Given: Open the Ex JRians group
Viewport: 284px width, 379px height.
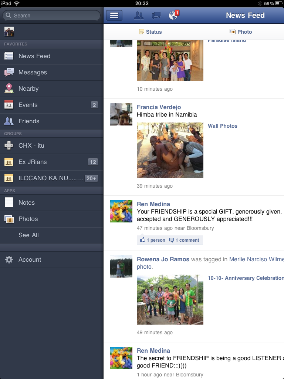Looking at the screenshot, I should tap(52, 162).
